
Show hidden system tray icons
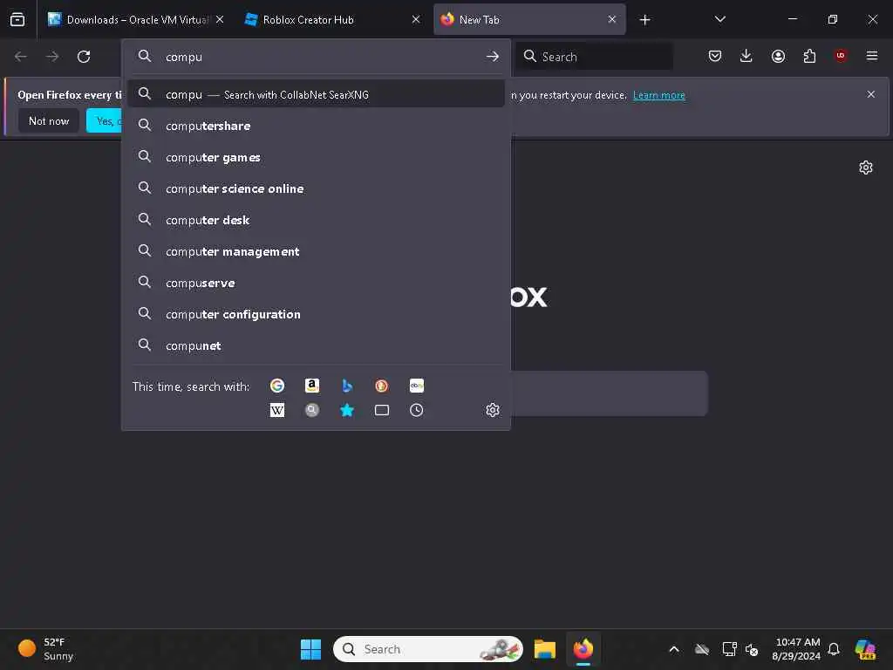click(674, 649)
